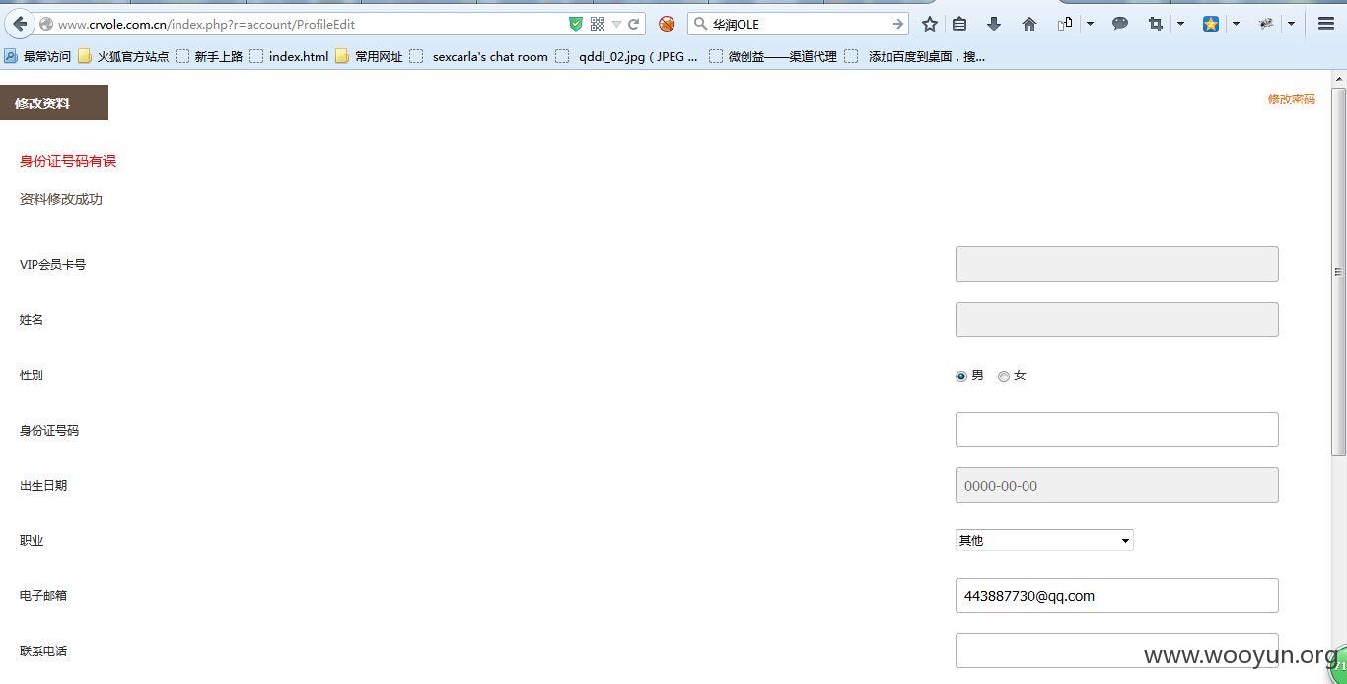Go back using the browser back arrow
The image size is (1347, 684).
click(20, 24)
